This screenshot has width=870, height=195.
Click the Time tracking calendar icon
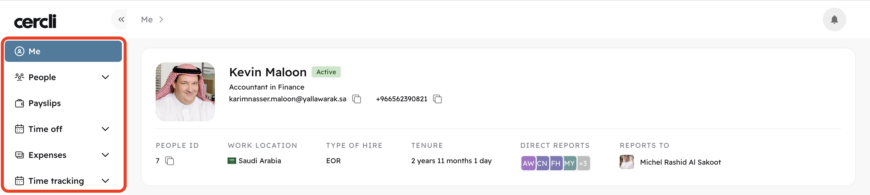[20, 181]
